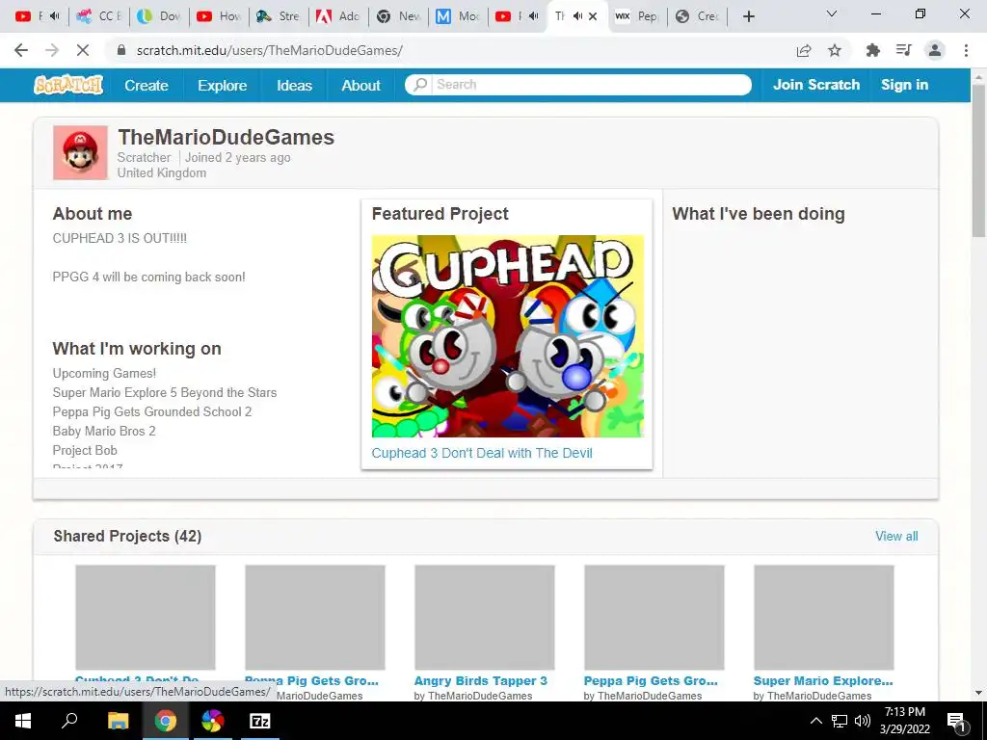Go to the Ideas page

coord(294,85)
